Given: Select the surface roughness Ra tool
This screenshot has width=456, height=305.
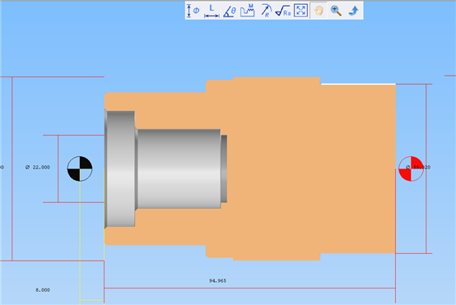Looking at the screenshot, I should point(283,11).
